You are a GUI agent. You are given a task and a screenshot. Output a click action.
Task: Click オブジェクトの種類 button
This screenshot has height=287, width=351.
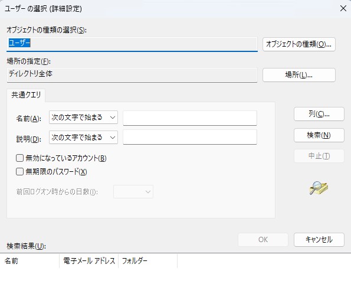pos(299,44)
